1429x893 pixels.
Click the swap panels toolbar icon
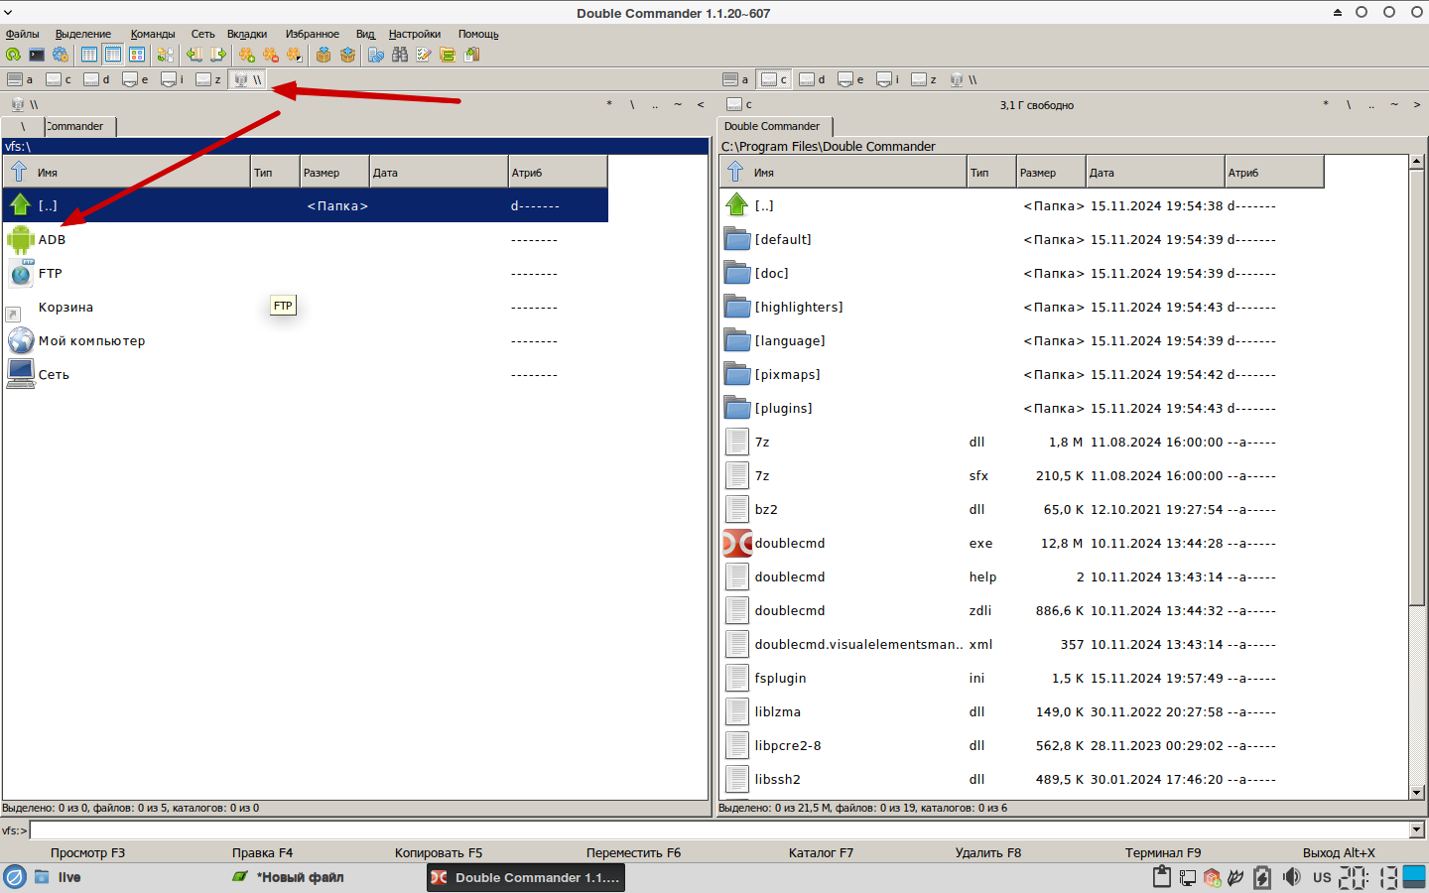pos(165,55)
